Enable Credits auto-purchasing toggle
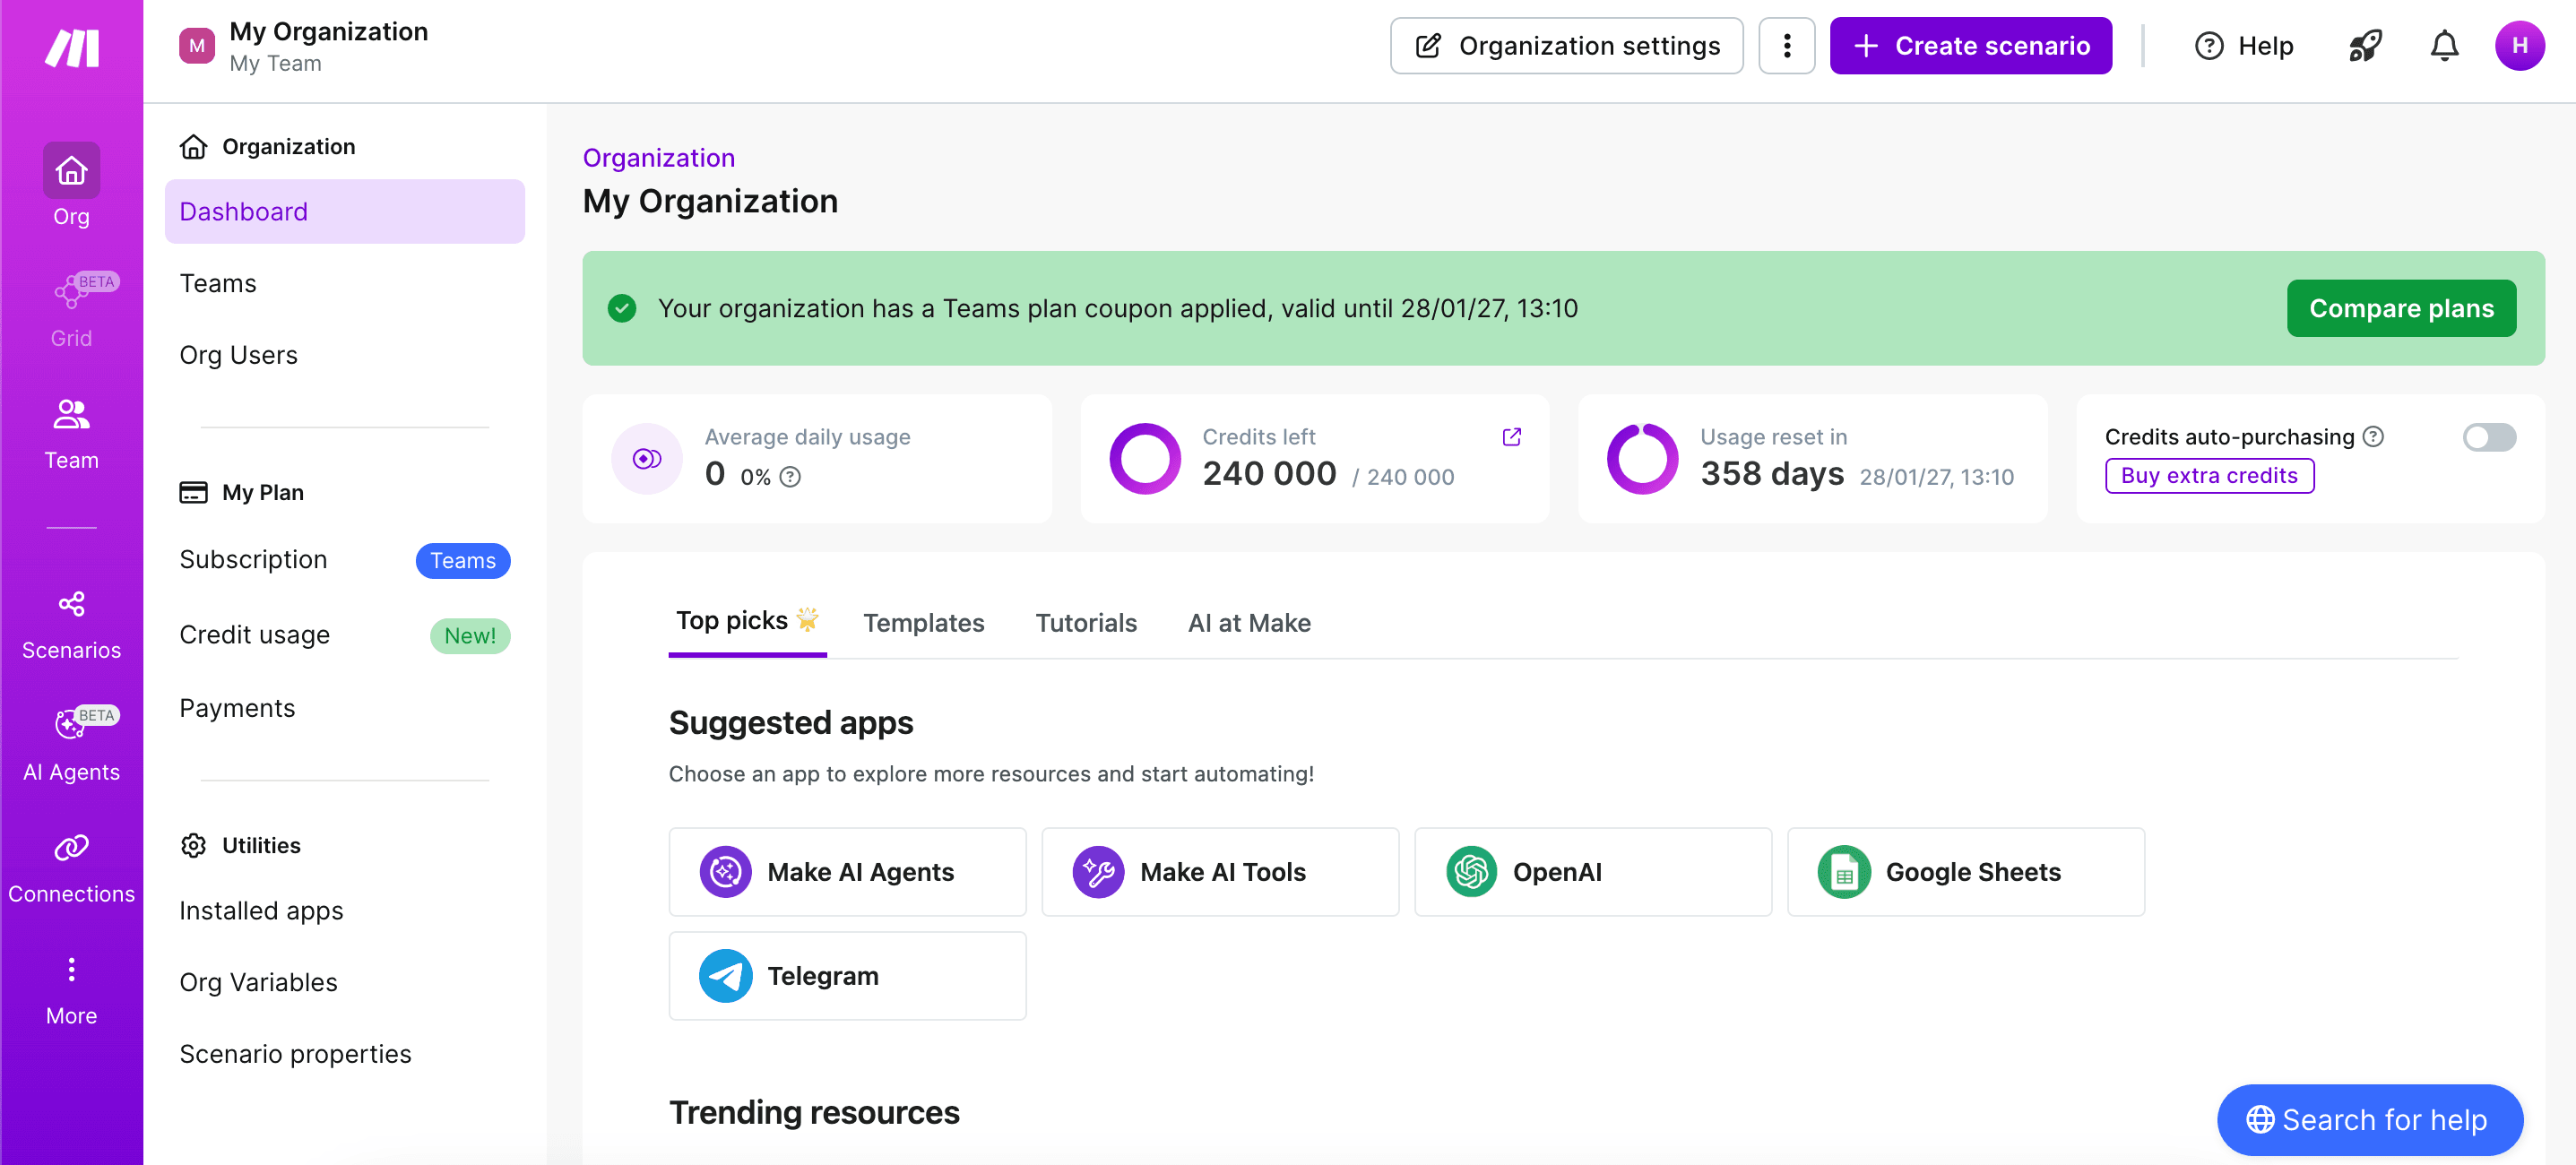The height and width of the screenshot is (1165, 2576). 2489,437
